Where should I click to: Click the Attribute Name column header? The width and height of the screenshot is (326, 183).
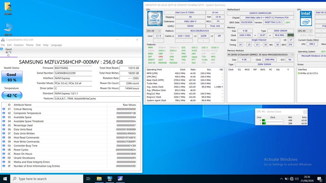(60, 105)
